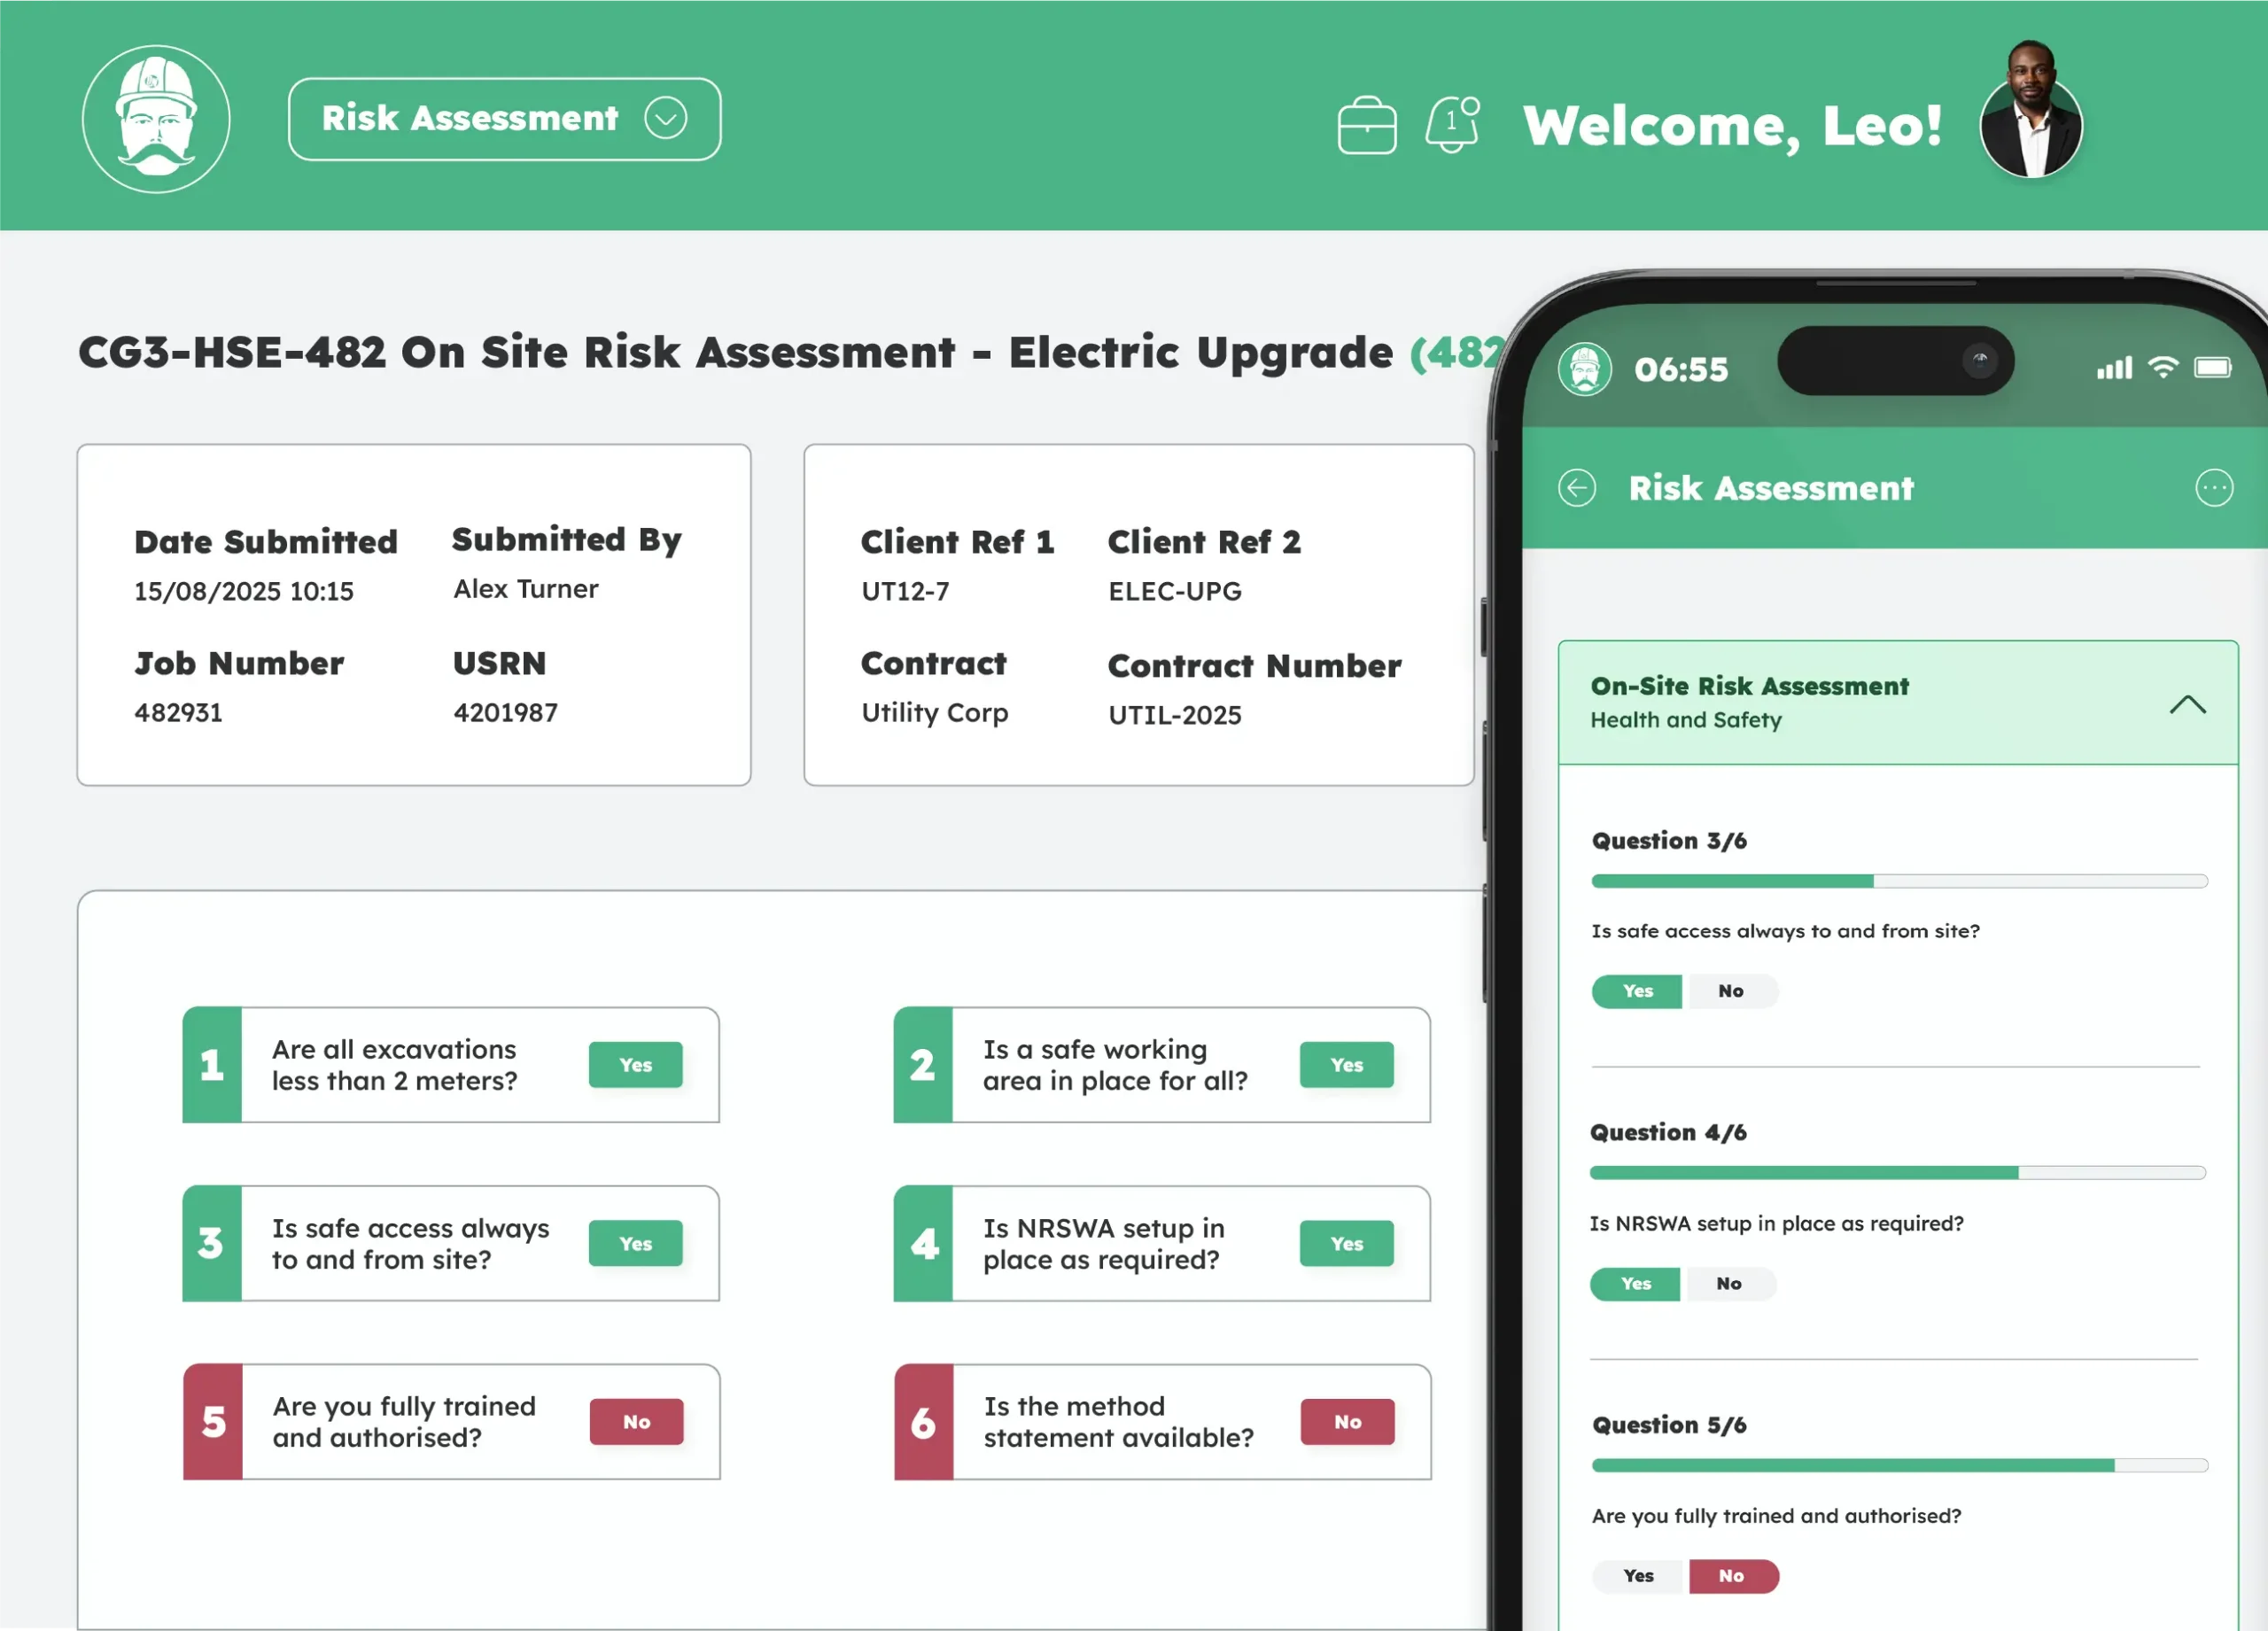Click the Question 4/6 progress bar
The width and height of the screenshot is (2268, 1631).
pyautogui.click(x=1897, y=1173)
